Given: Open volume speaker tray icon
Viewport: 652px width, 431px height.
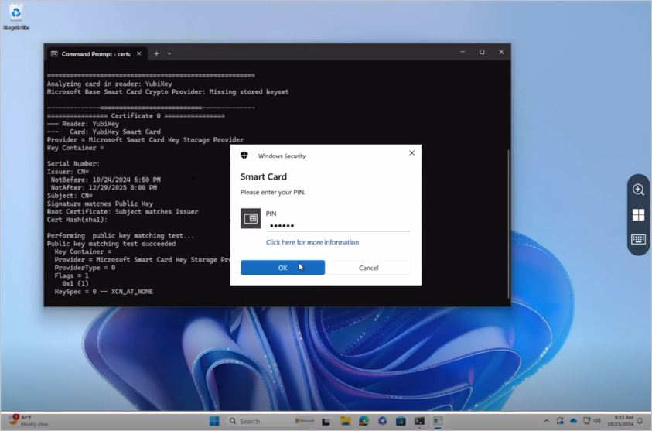Looking at the screenshot, I should [597, 421].
